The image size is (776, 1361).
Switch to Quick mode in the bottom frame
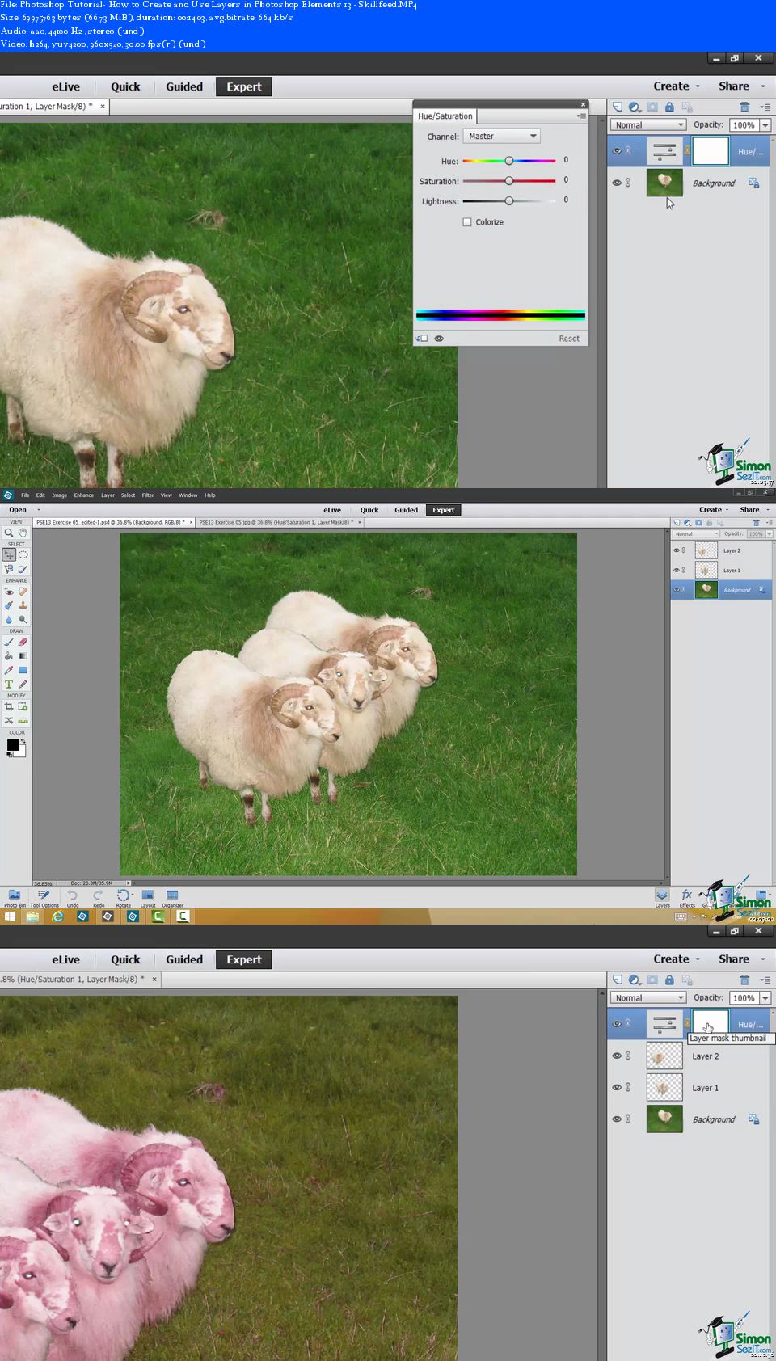pyautogui.click(x=125, y=959)
